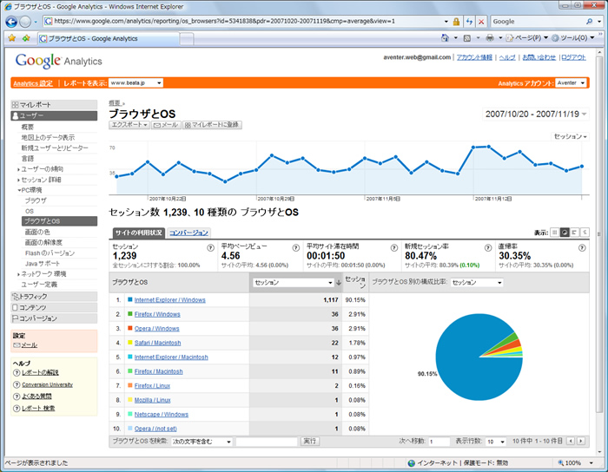
Task: Click the Stop loading X icon
Action: pyautogui.click(x=481, y=22)
